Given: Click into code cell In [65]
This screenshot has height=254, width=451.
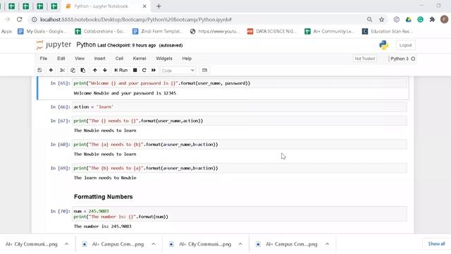Looking at the screenshot, I should pyautogui.click(x=240, y=83).
